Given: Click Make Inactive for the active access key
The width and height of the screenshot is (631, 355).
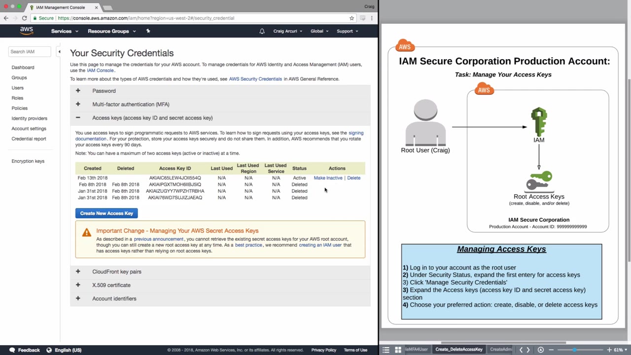Looking at the screenshot, I should pos(328,178).
